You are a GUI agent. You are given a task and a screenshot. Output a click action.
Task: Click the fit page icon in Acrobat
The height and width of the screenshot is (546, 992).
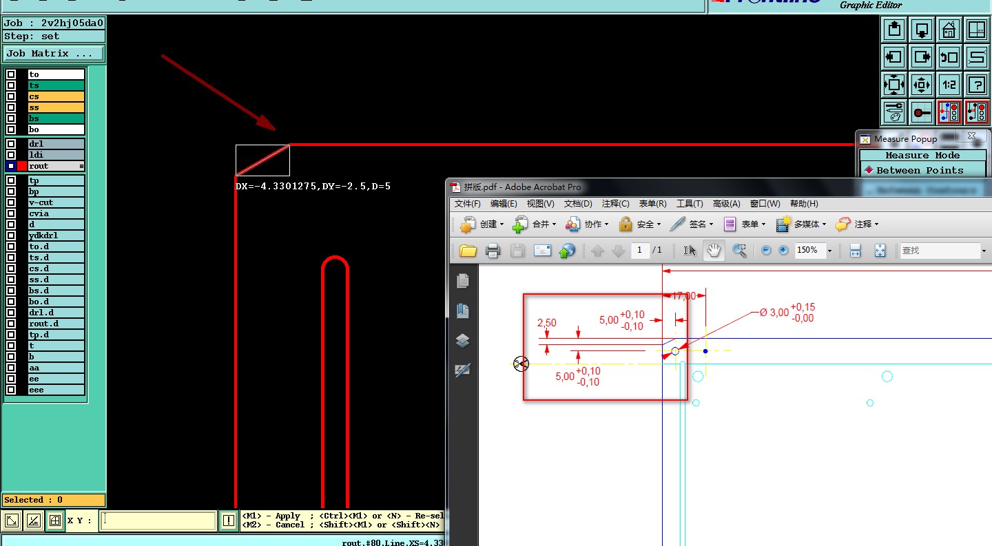(880, 251)
